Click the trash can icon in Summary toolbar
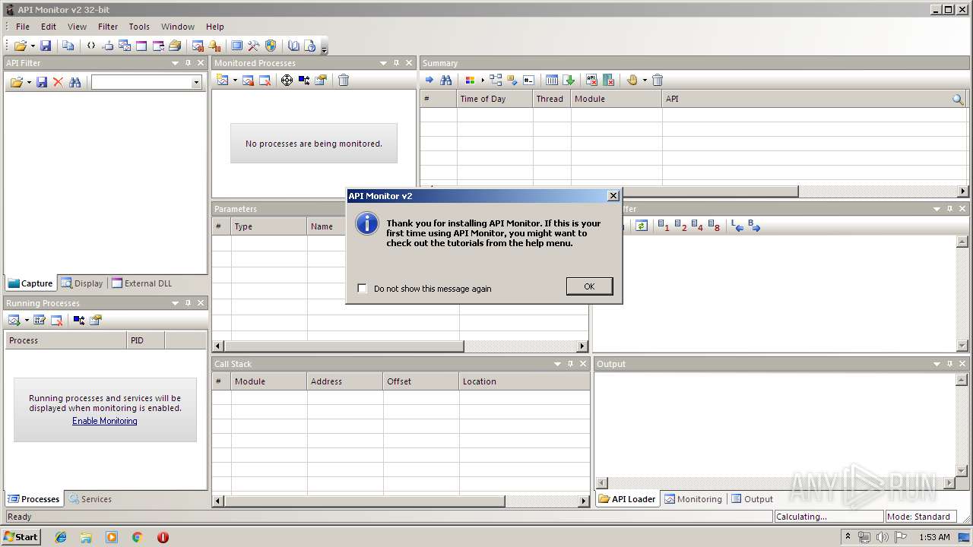Image resolution: width=973 pixels, height=547 pixels. click(x=658, y=80)
